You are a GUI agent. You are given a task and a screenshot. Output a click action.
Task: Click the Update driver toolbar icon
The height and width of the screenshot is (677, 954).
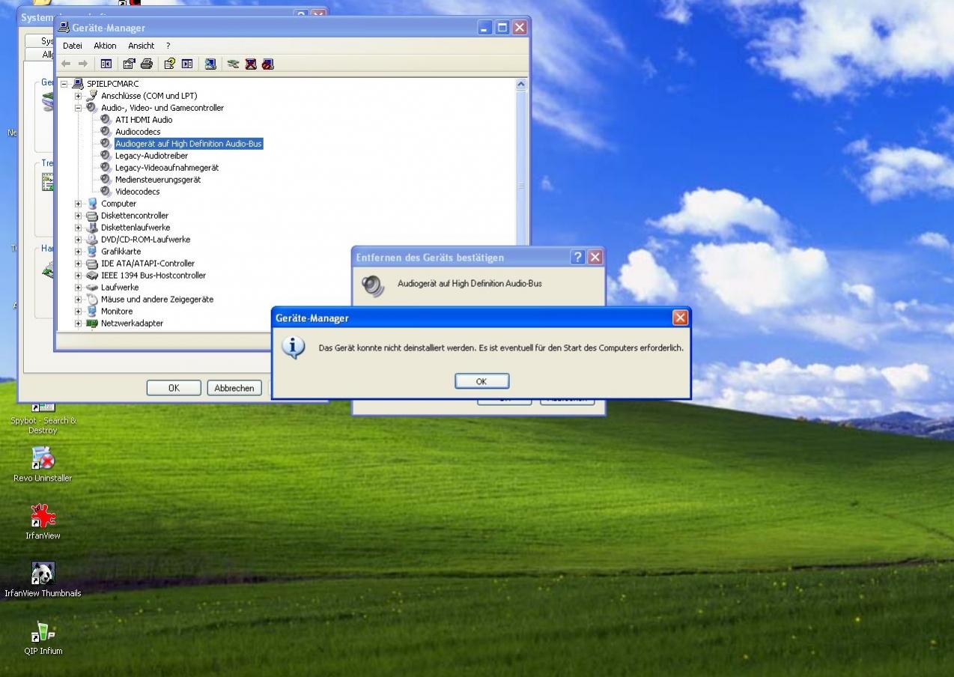click(x=233, y=64)
